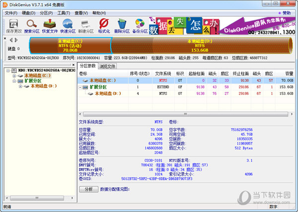Click volume serial number C038-3181
Screen dimensions: 298x212
153,160
